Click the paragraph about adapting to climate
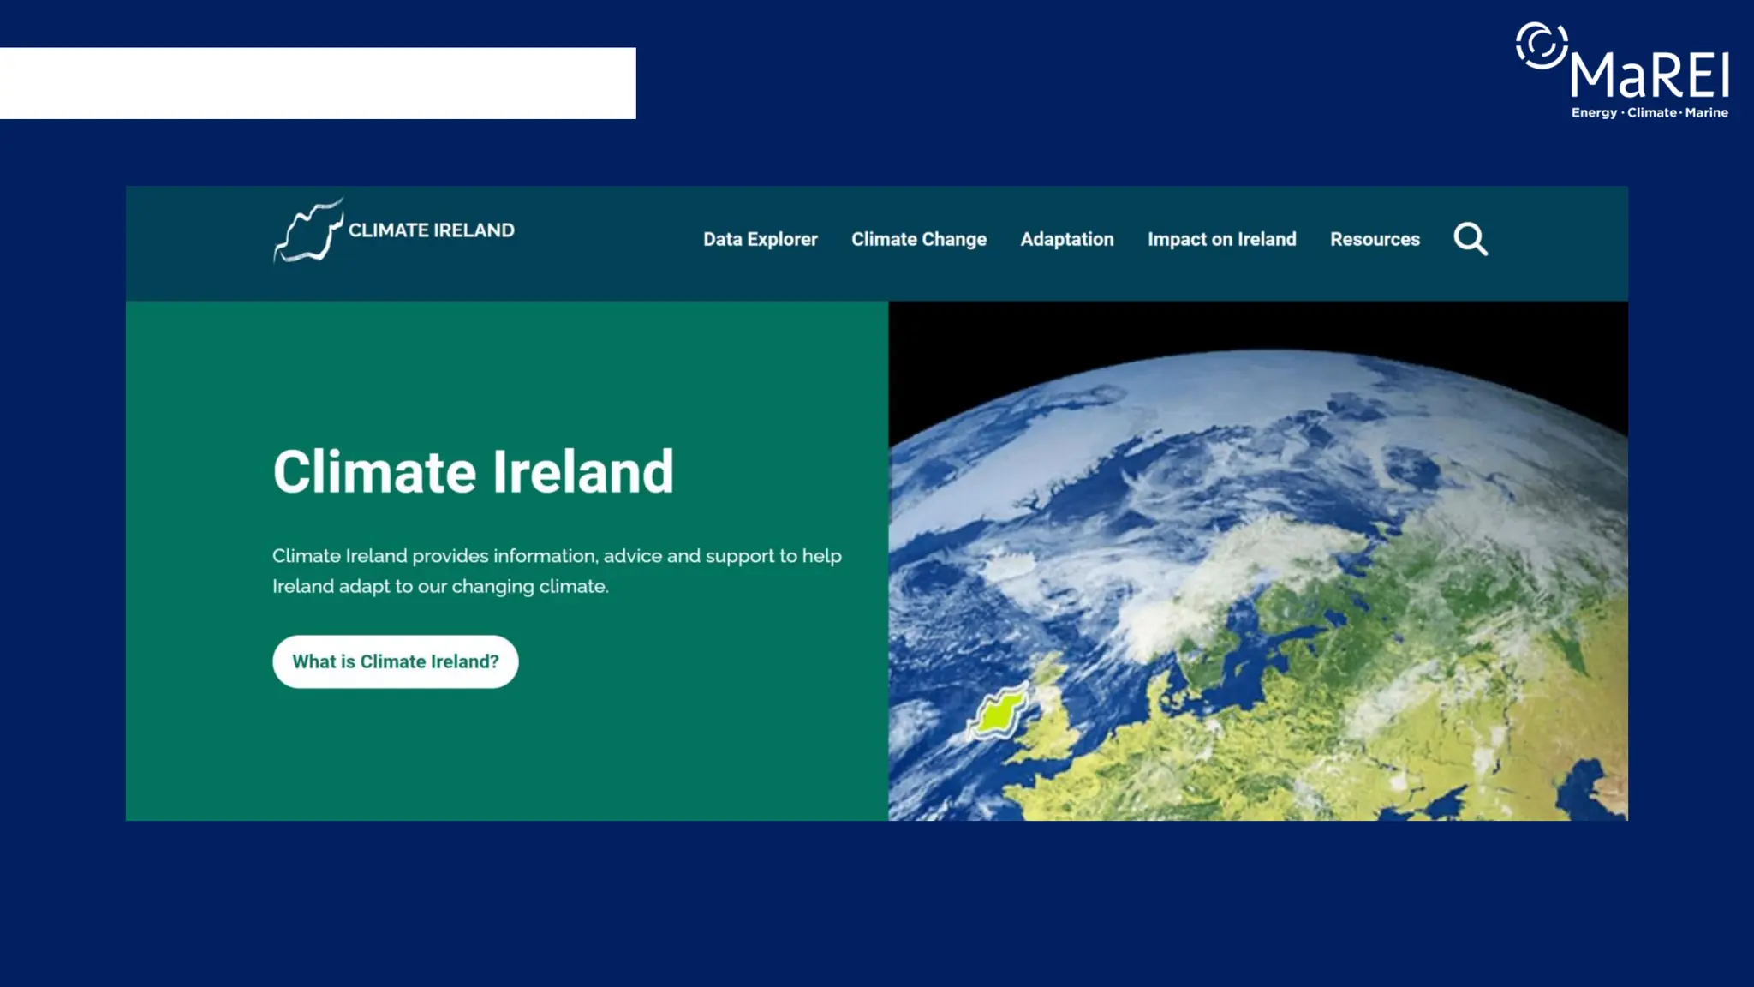Viewport: 1754px width, 987px height. (557, 571)
